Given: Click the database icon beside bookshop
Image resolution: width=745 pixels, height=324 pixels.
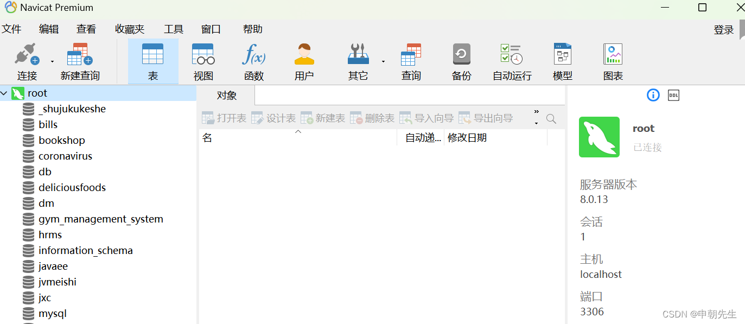Looking at the screenshot, I should pos(29,141).
